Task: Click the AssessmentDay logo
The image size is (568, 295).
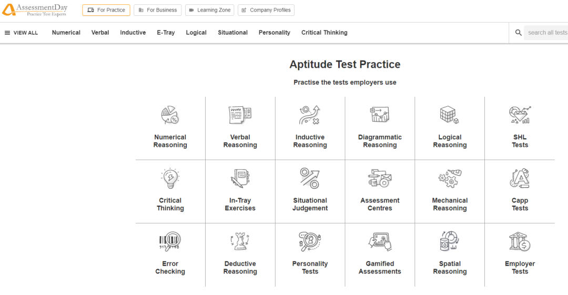Action: (x=35, y=10)
